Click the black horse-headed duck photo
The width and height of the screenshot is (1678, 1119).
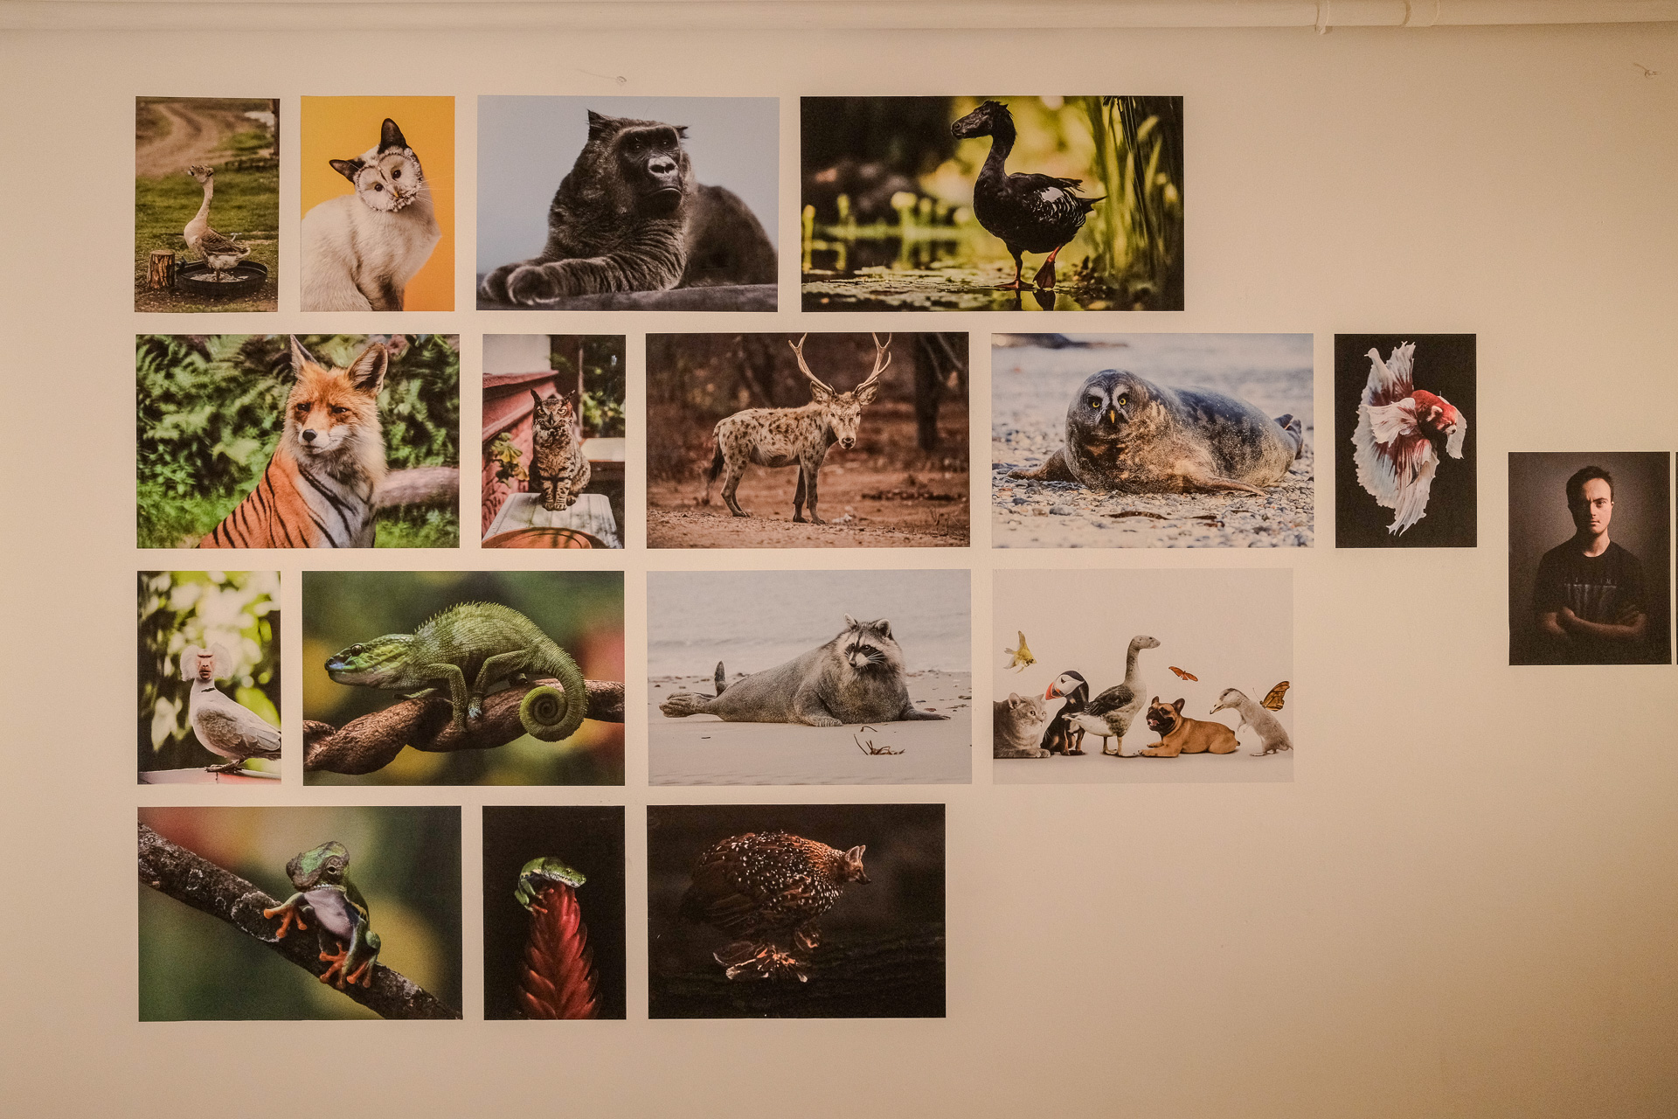pos(991,203)
